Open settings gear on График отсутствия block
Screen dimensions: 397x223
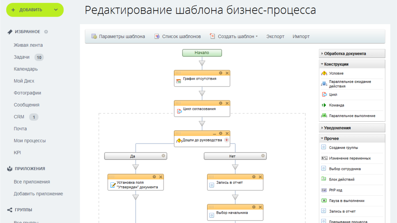point(221,73)
